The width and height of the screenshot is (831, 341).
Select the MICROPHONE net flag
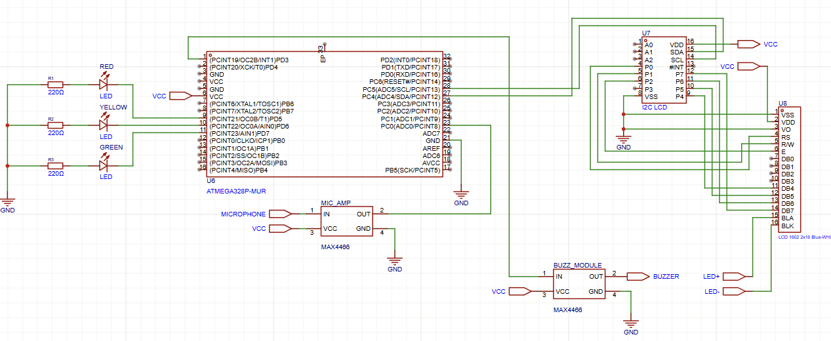point(281,213)
